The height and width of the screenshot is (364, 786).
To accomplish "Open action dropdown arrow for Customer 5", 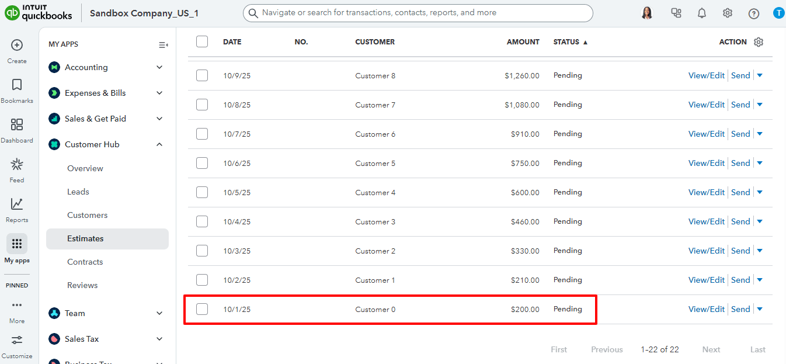I will point(760,163).
